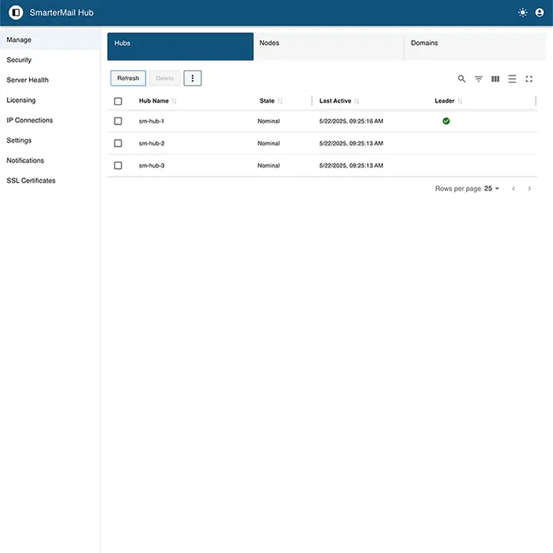The image size is (553, 553).
Task: Click the Hub Name column header
Action: point(154,101)
